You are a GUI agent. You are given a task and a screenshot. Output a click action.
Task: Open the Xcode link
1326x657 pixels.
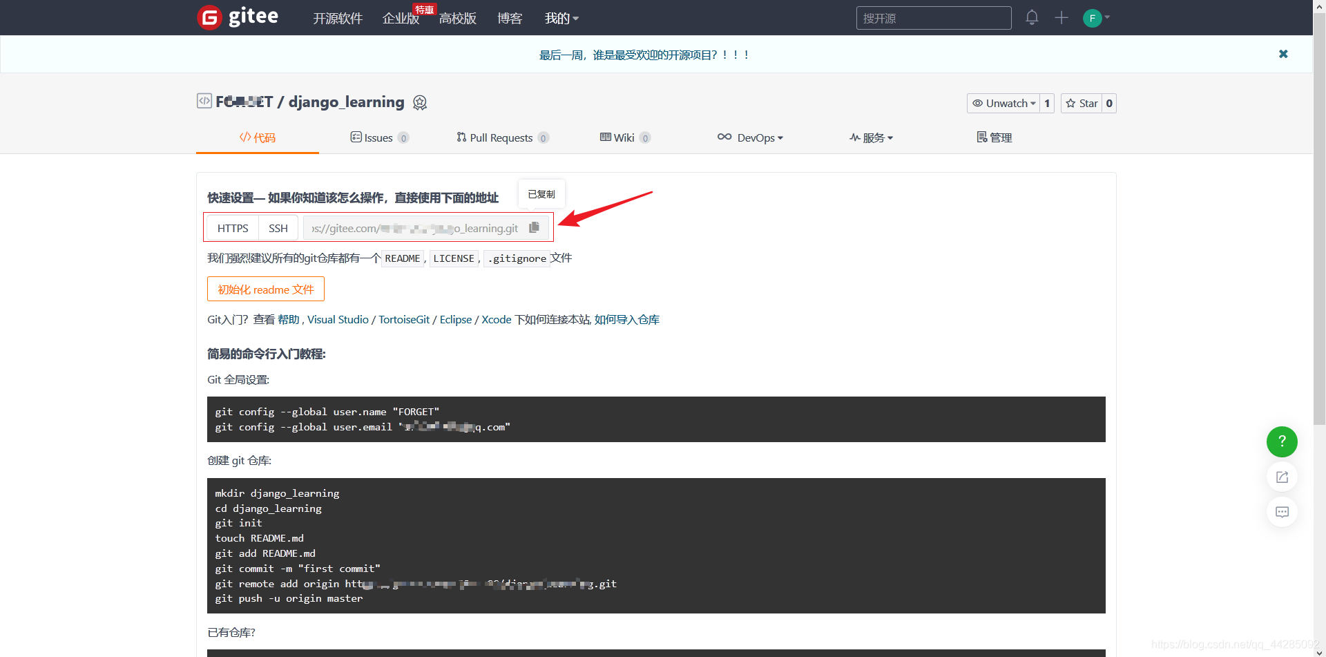click(x=497, y=319)
